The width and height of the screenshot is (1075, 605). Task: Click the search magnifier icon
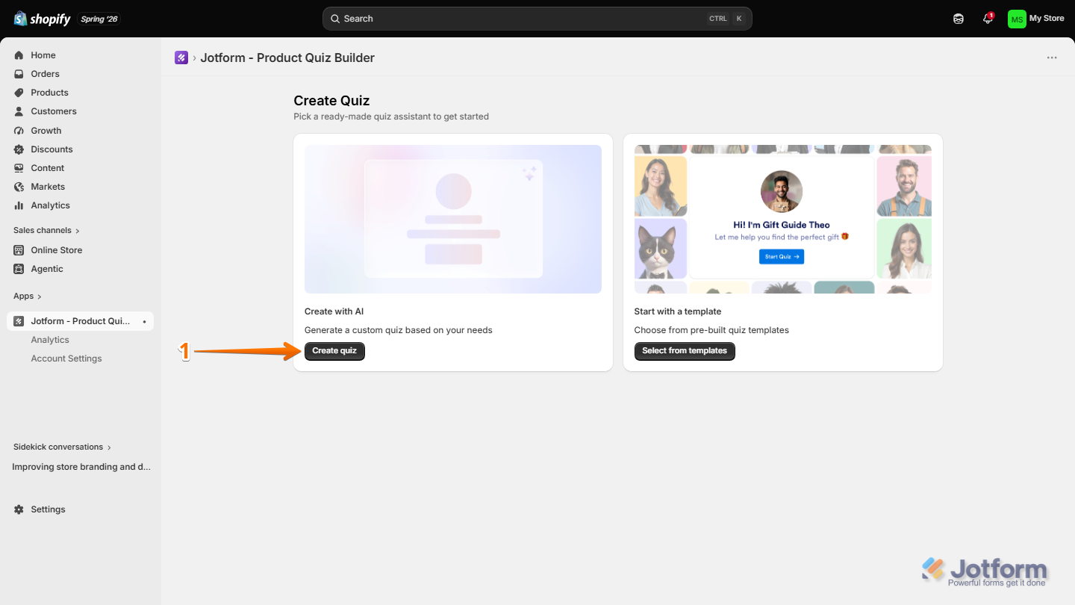pyautogui.click(x=335, y=19)
